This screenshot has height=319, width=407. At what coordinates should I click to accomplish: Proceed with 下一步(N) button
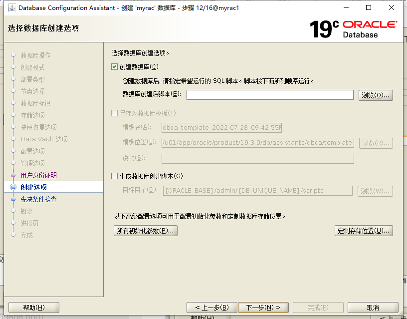[x=263, y=308]
